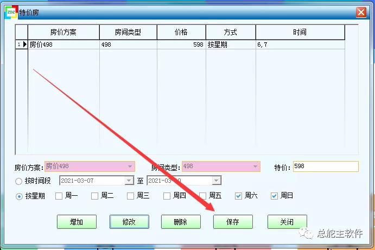Check the 周五 checkbox

pyautogui.click(x=202, y=196)
